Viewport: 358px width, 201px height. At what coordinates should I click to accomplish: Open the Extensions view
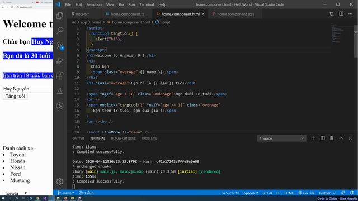[x=60, y=76]
